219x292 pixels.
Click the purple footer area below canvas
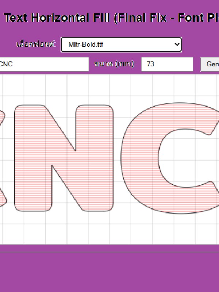tap(109, 270)
